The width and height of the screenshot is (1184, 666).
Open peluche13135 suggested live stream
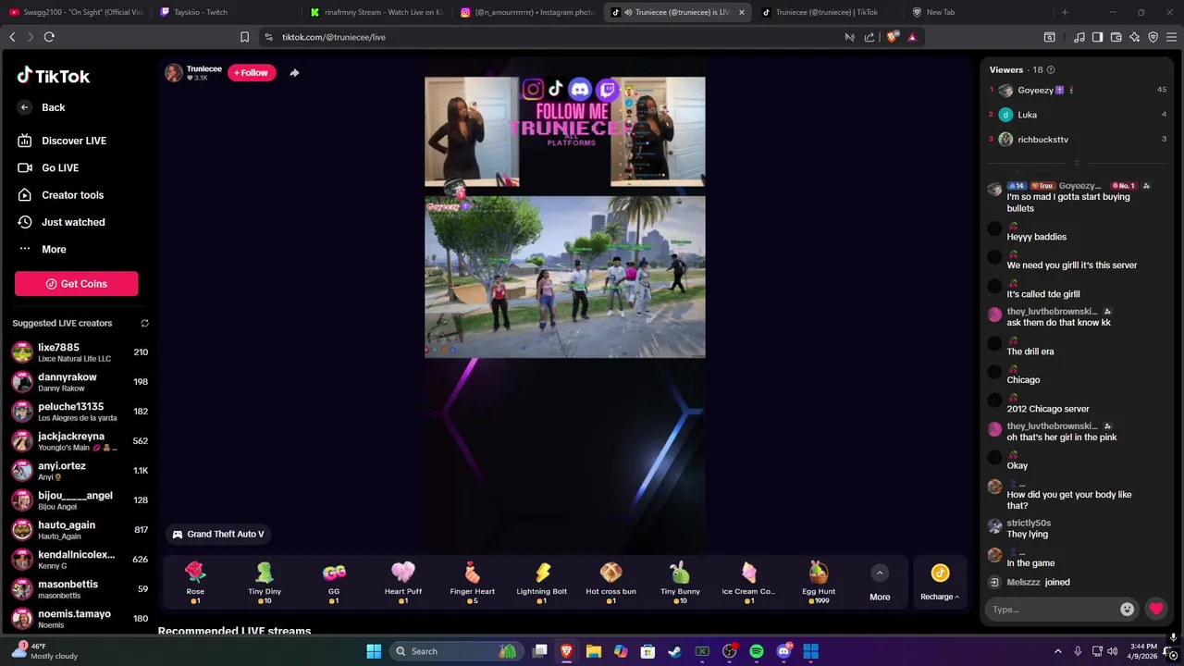coord(80,412)
